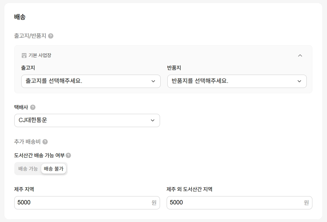Click help icon next to 추가 배송비
This screenshot has width=327, height=222.
45,142
